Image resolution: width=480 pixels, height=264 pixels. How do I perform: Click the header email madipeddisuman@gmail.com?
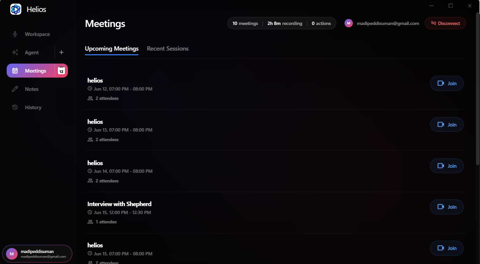[x=388, y=23]
